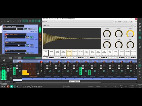Toggle grid lines toolbar icon
The height and width of the screenshot is (106, 142).
click(36, 21)
